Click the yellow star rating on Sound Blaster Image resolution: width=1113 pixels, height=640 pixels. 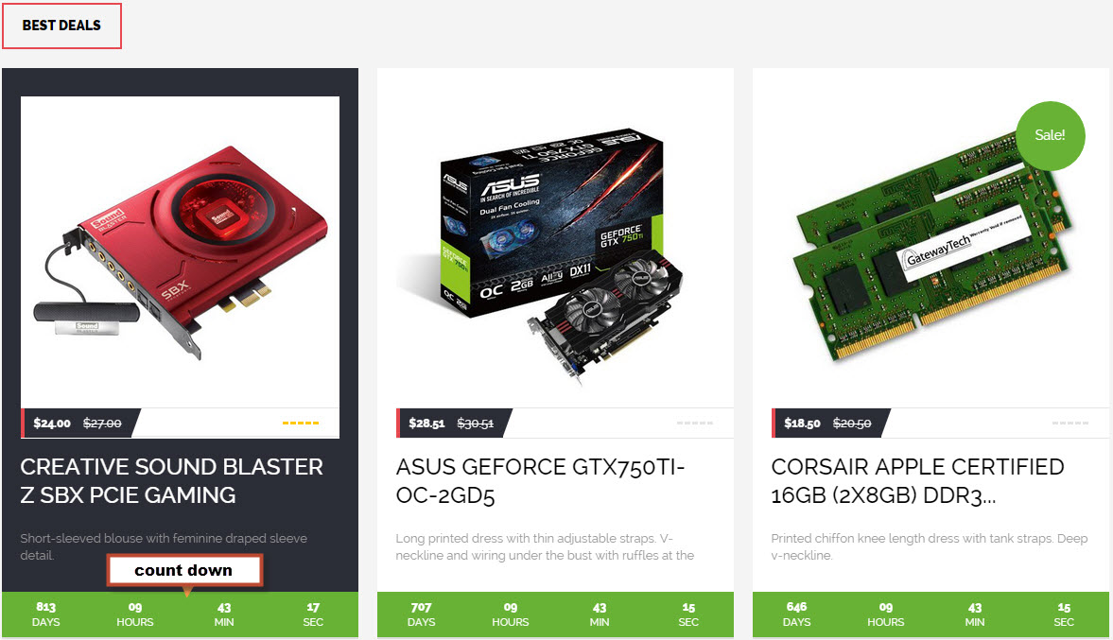tap(301, 423)
